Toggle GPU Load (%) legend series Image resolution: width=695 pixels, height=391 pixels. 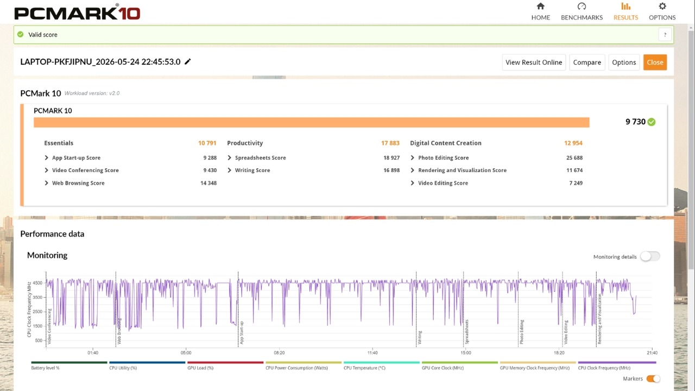click(x=225, y=365)
